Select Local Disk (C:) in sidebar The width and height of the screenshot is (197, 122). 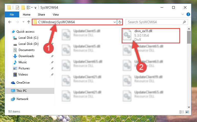pyautogui.click(x=28, y=38)
